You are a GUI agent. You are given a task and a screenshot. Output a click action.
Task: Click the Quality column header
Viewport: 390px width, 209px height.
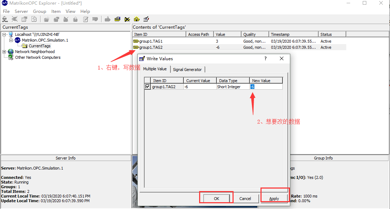(255, 34)
